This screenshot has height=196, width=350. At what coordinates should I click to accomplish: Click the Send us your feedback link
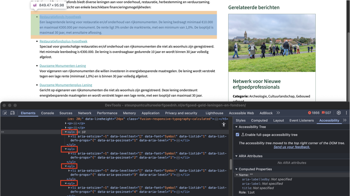[x=292, y=147]
